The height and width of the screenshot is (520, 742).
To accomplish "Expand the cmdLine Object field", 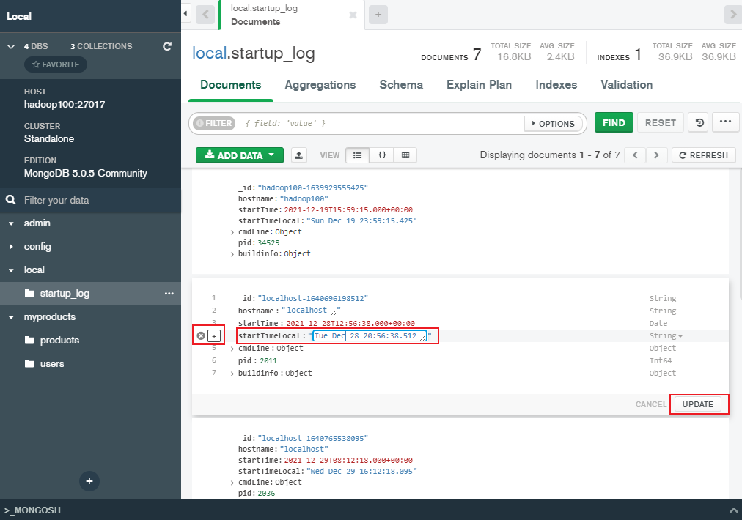I will [x=229, y=348].
